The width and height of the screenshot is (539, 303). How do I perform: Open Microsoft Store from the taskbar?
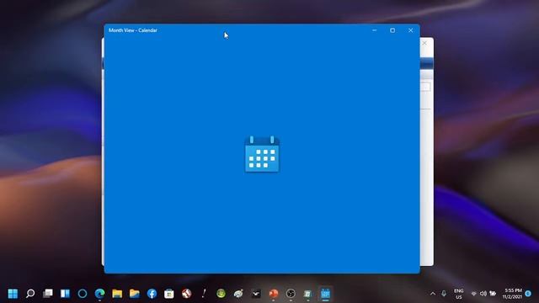tap(169, 294)
